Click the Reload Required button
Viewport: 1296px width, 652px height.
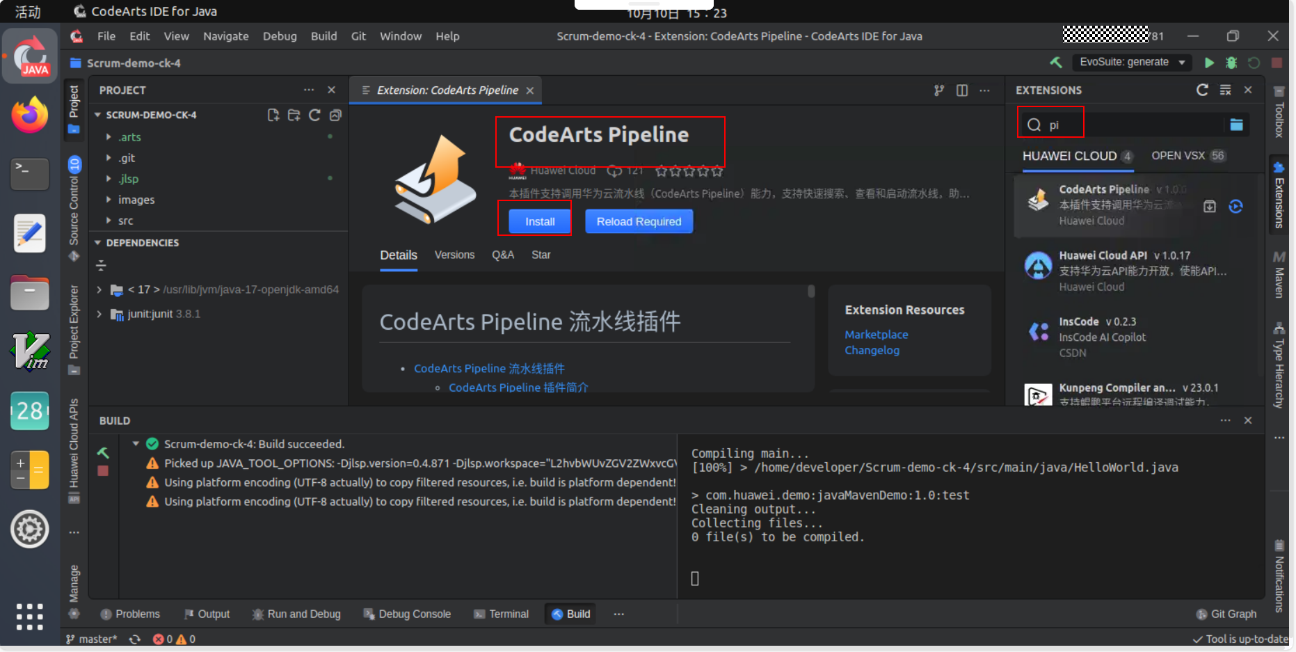(x=639, y=221)
